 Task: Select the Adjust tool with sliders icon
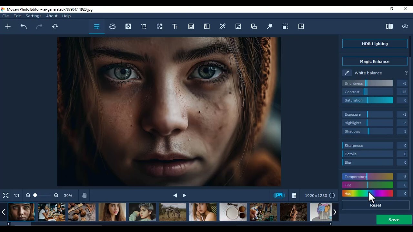pos(96,26)
